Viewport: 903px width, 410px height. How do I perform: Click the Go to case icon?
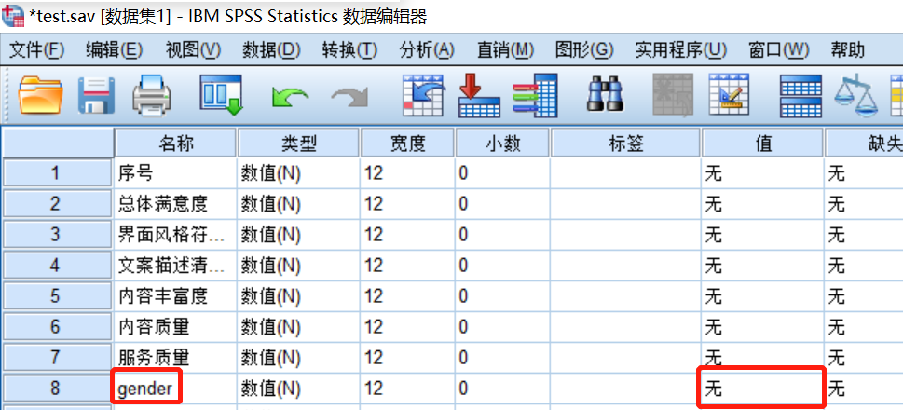[423, 95]
